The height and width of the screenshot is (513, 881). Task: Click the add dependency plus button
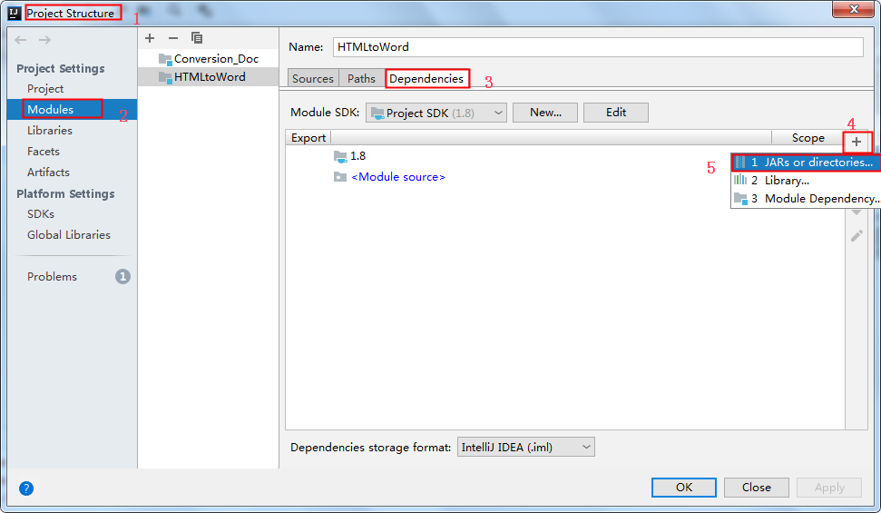[x=857, y=142]
